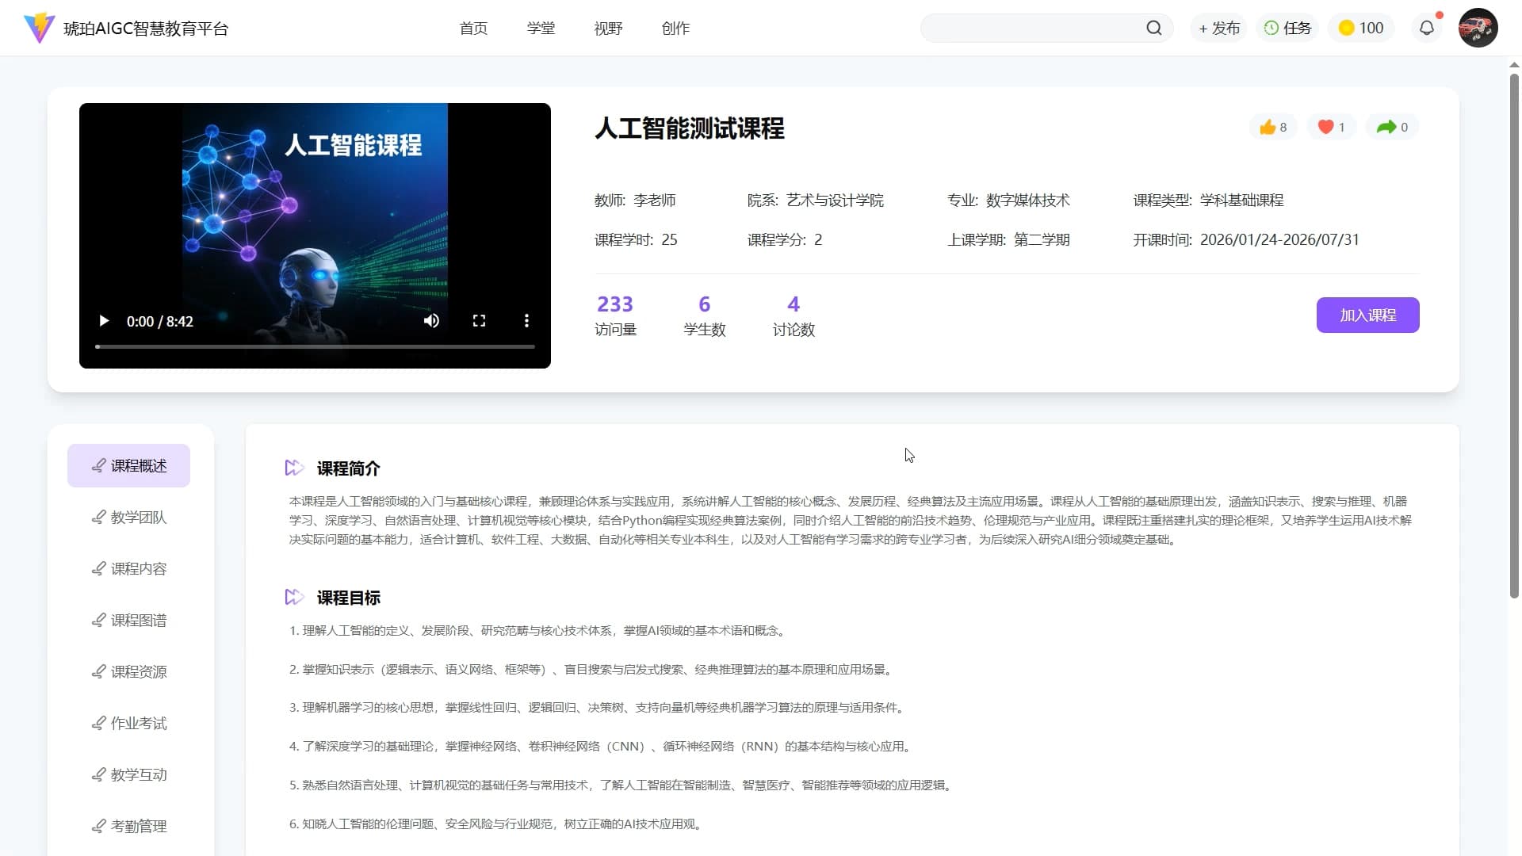Viewport: 1522px width, 856px height.
Task: Open the notification bell
Action: [1426, 29]
